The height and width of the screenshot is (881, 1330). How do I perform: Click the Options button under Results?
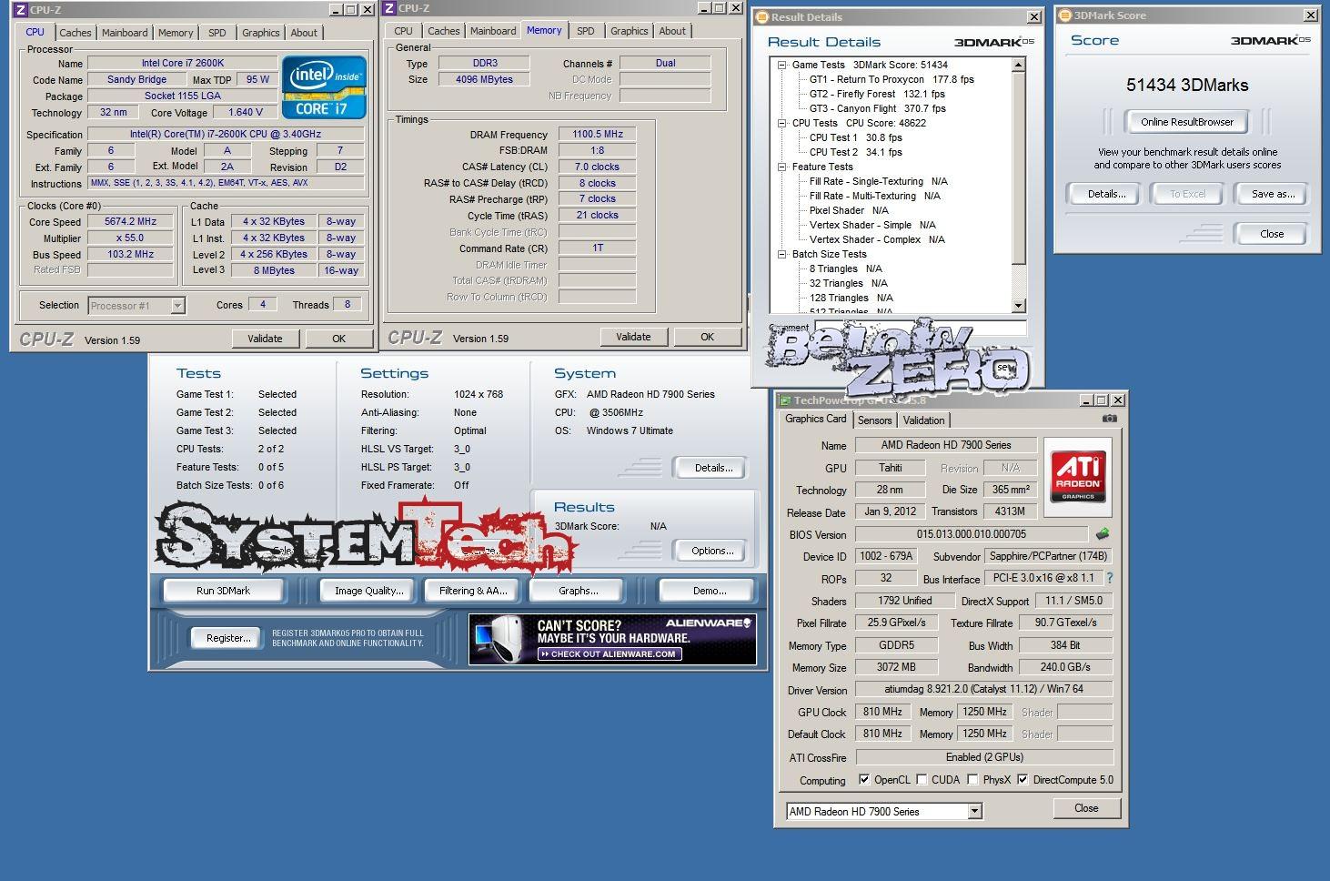(712, 551)
